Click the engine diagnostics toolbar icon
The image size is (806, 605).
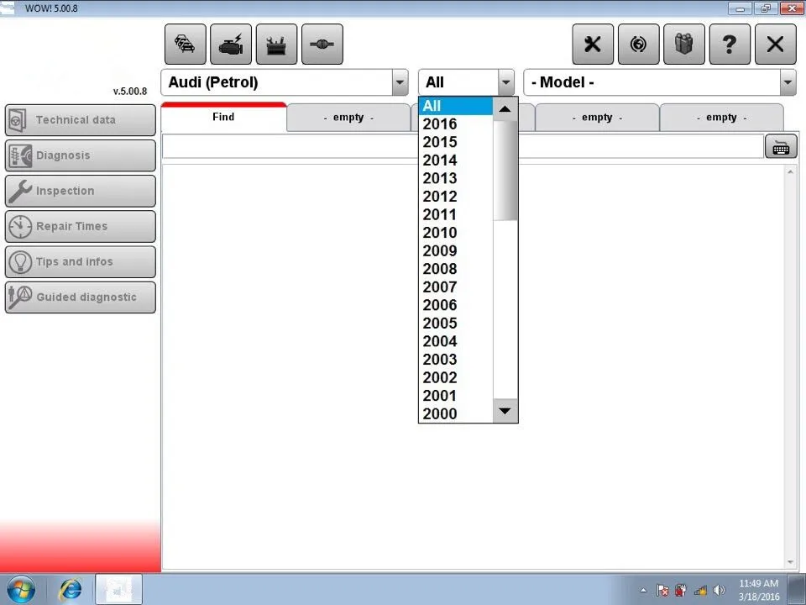coord(231,45)
